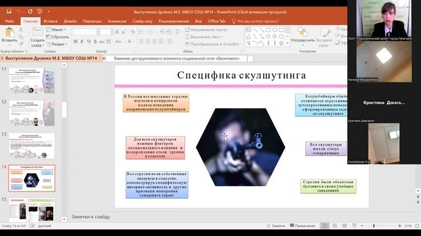
Task: Clear all formatting icon in the Шрифт group
Action: [x=133, y=32]
